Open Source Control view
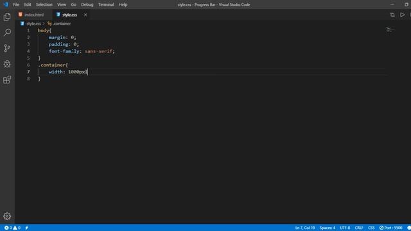411x231 pixels. point(7,48)
